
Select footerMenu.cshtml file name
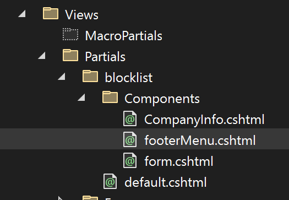tap(200, 140)
